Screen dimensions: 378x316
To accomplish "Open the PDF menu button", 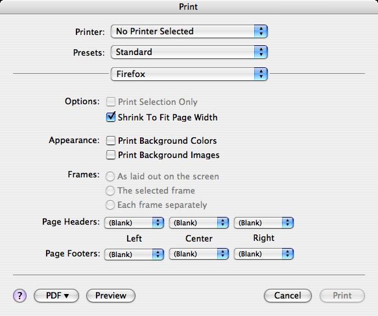I will (x=56, y=295).
